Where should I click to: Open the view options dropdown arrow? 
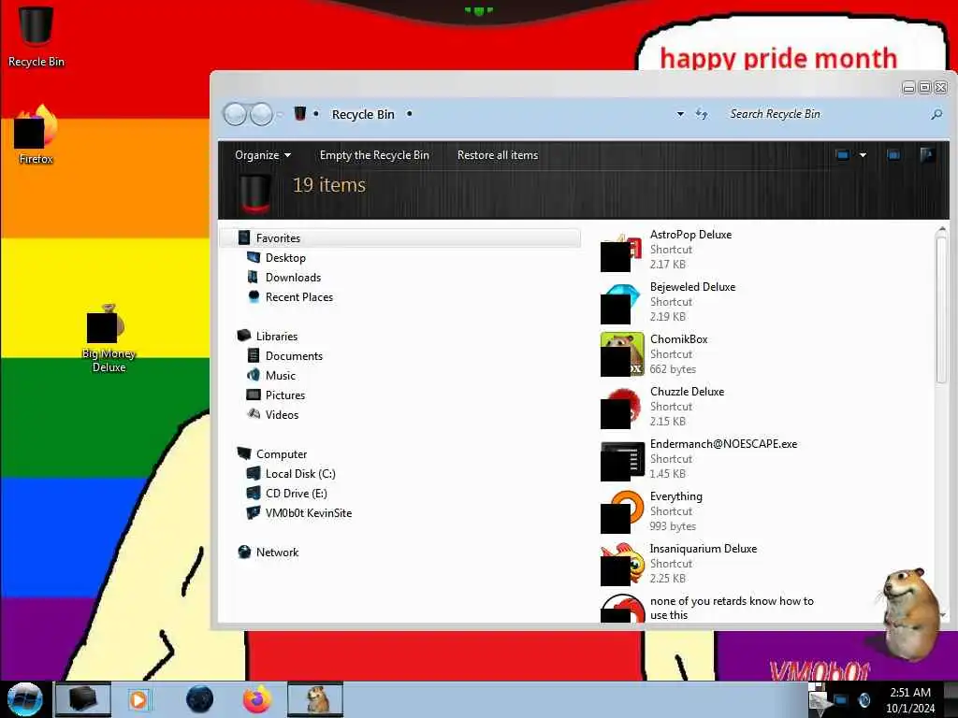[x=863, y=155]
